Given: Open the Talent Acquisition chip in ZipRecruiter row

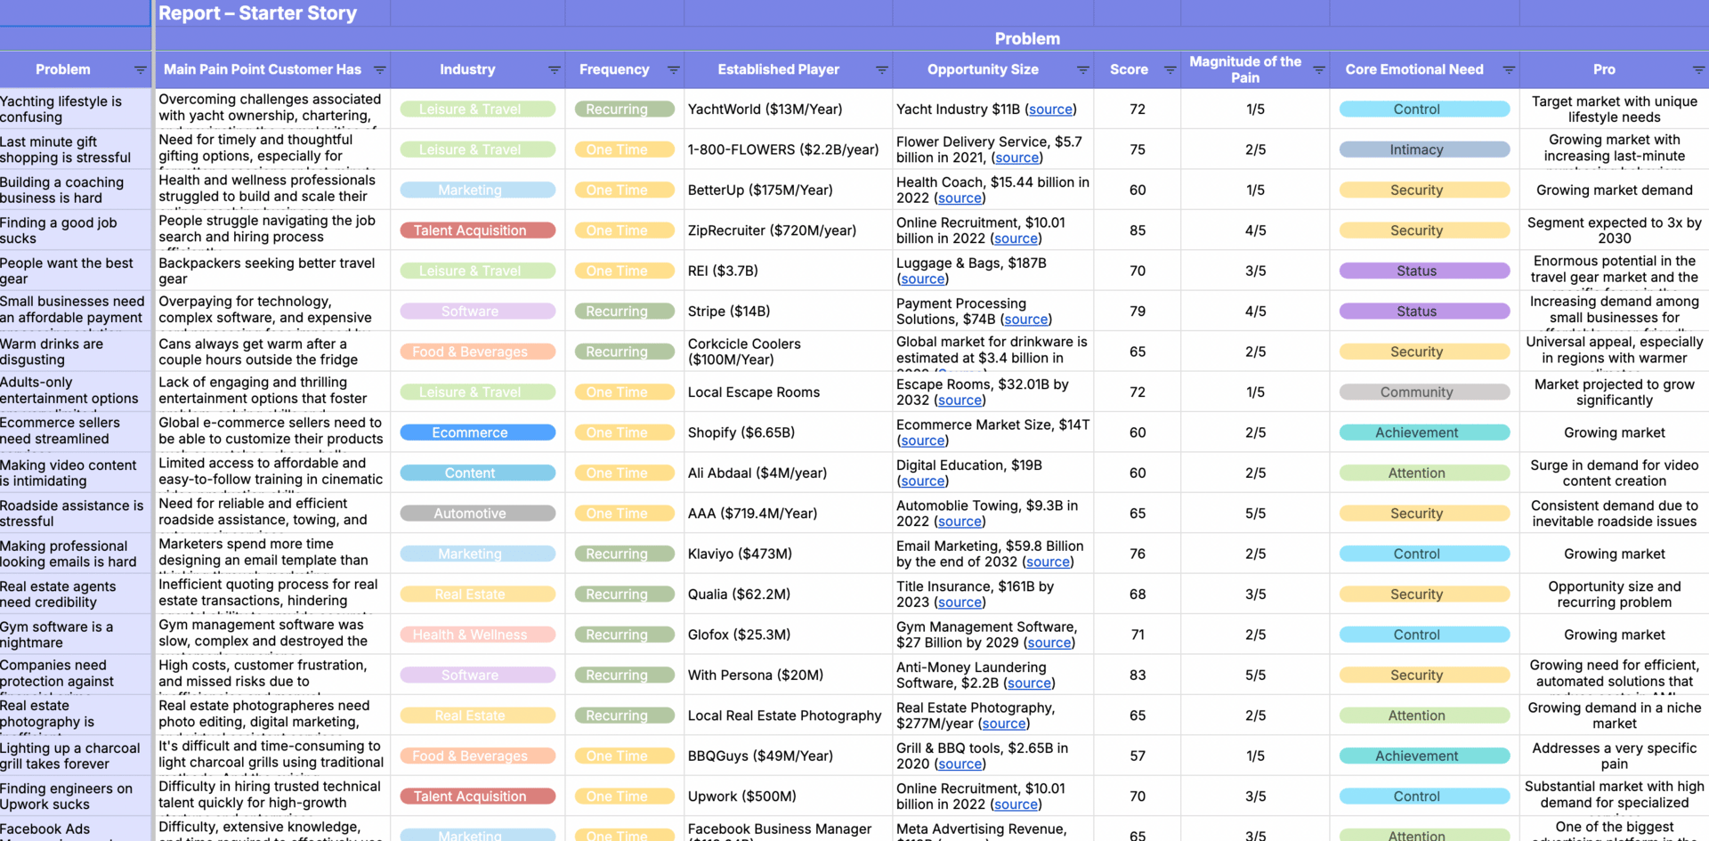Looking at the screenshot, I should [477, 230].
